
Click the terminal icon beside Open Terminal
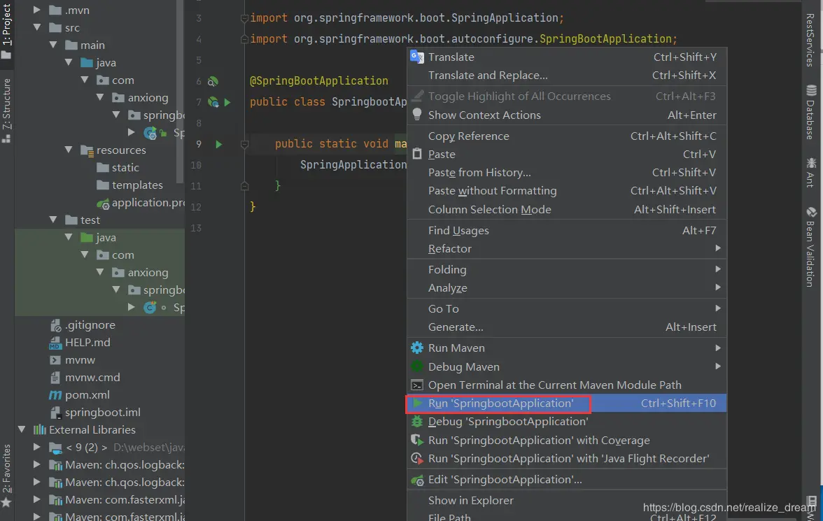pyautogui.click(x=417, y=385)
